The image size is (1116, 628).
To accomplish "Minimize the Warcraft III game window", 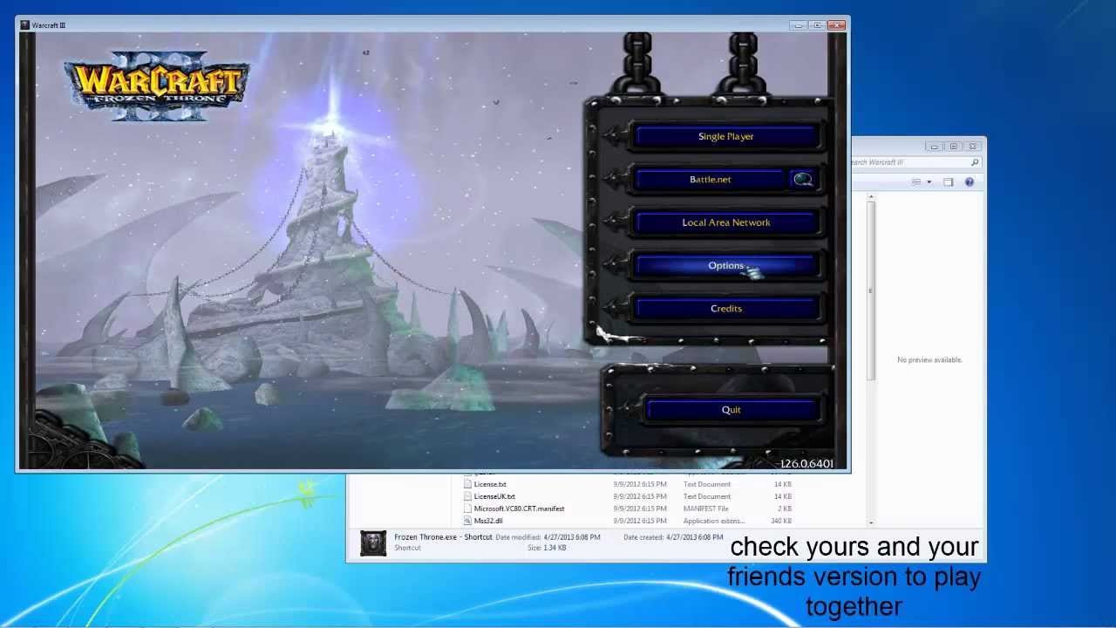I will [x=799, y=25].
